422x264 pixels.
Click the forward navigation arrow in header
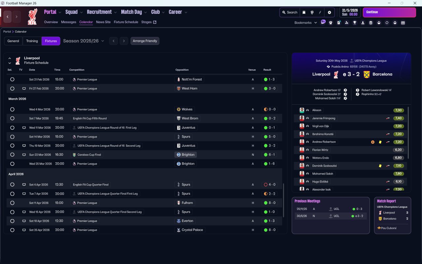click(x=16, y=16)
